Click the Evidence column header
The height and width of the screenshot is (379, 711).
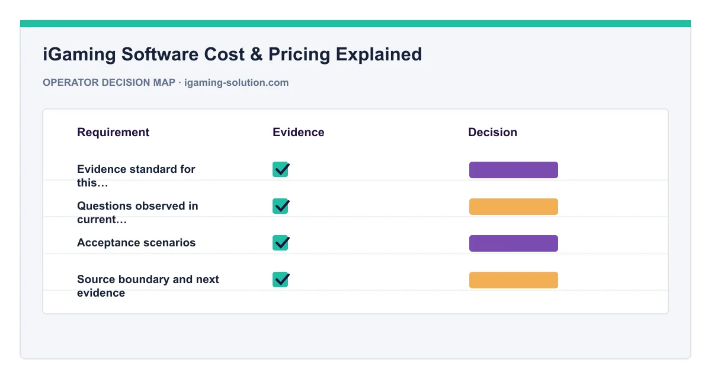[x=299, y=133]
